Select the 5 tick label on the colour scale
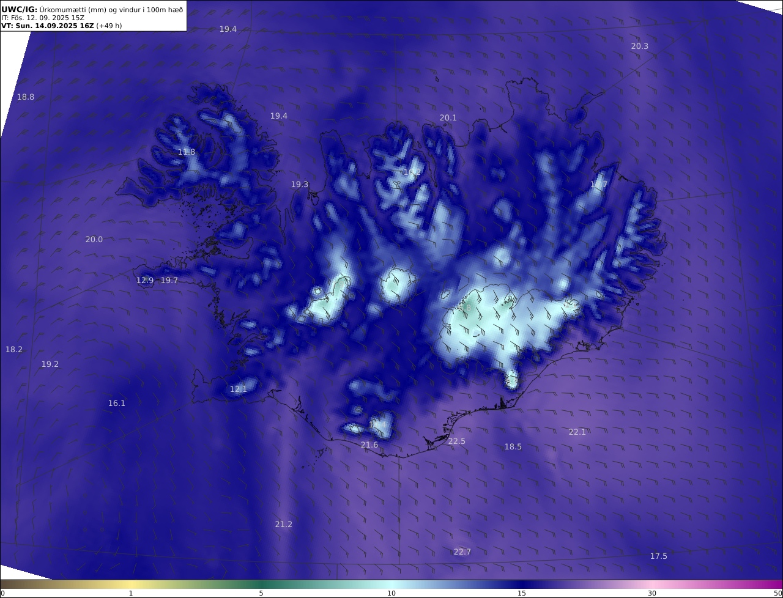The width and height of the screenshot is (783, 598). click(261, 593)
